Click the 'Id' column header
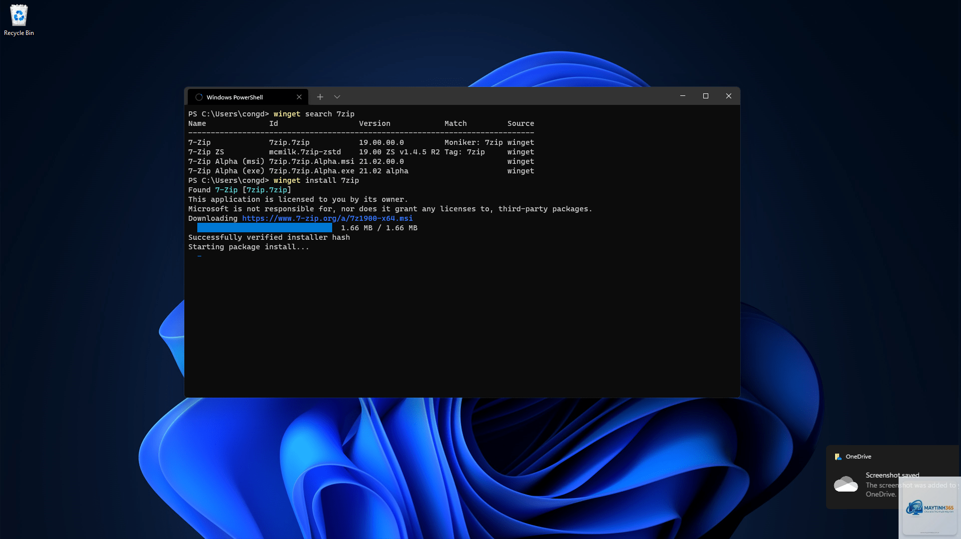961x539 pixels. click(x=274, y=123)
